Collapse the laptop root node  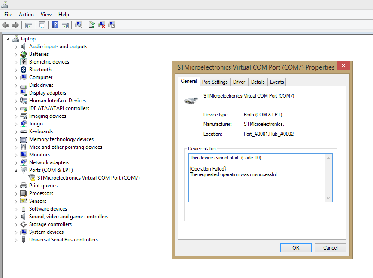[x=8, y=39]
